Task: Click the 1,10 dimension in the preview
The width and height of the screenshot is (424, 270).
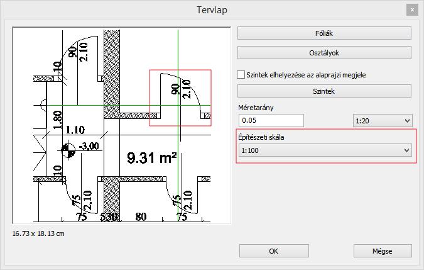Action: 75,130
